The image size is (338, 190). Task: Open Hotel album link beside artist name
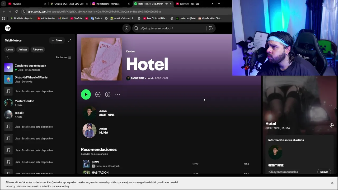click(x=150, y=78)
